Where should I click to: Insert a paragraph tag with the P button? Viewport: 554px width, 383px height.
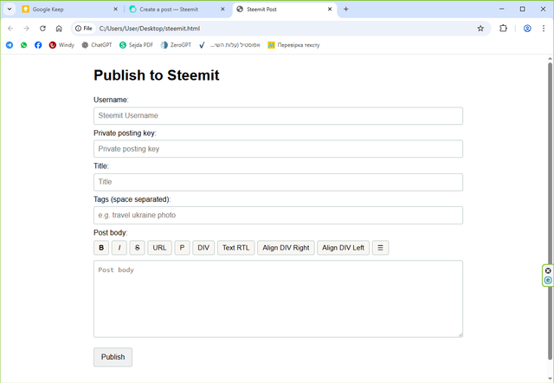click(x=182, y=248)
